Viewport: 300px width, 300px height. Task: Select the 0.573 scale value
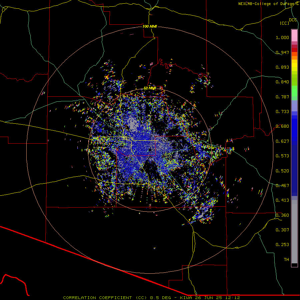282,156
